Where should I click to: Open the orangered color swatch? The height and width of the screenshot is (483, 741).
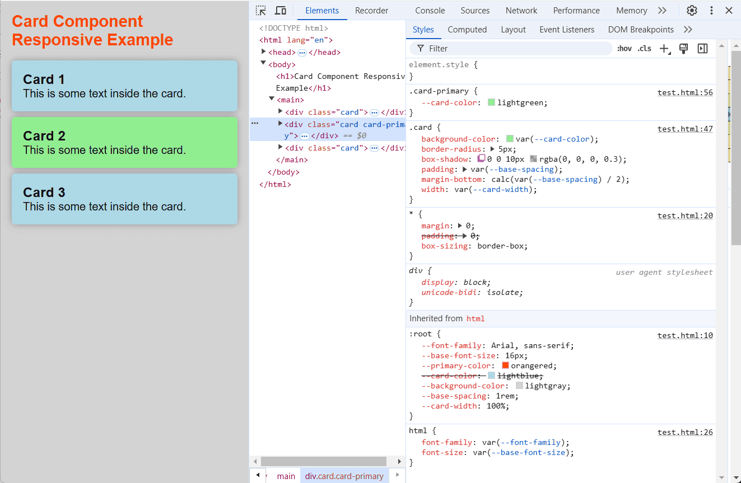505,365
